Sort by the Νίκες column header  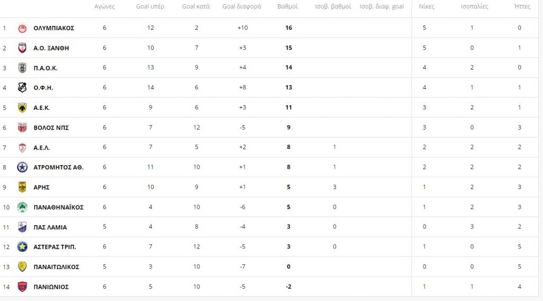pos(426,6)
